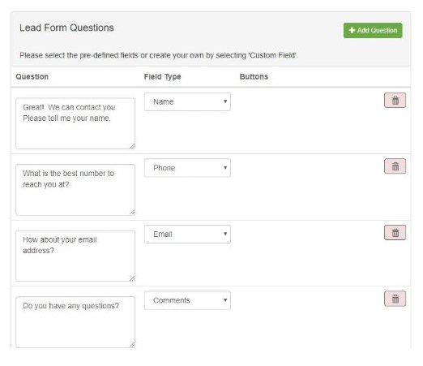The width and height of the screenshot is (423, 366).
Task: Open the Comments field type dropdown
Action: [187, 300]
